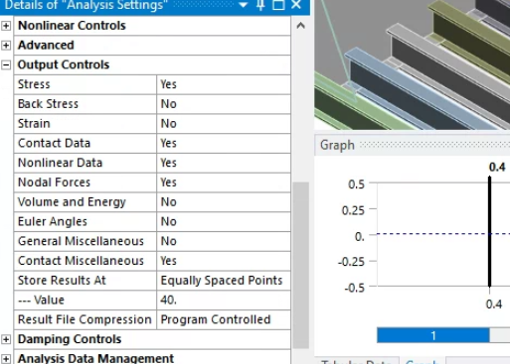The width and height of the screenshot is (510, 364).
Task: Toggle the Euler Angles output value
Action: 224,221
